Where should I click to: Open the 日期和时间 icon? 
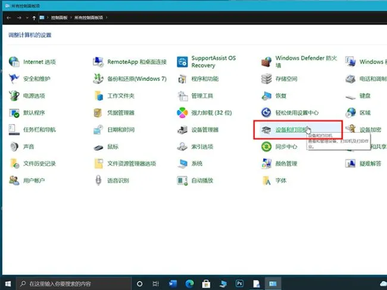point(98,130)
